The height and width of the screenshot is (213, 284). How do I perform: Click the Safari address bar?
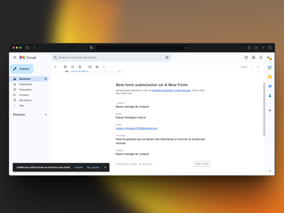pos(142,48)
